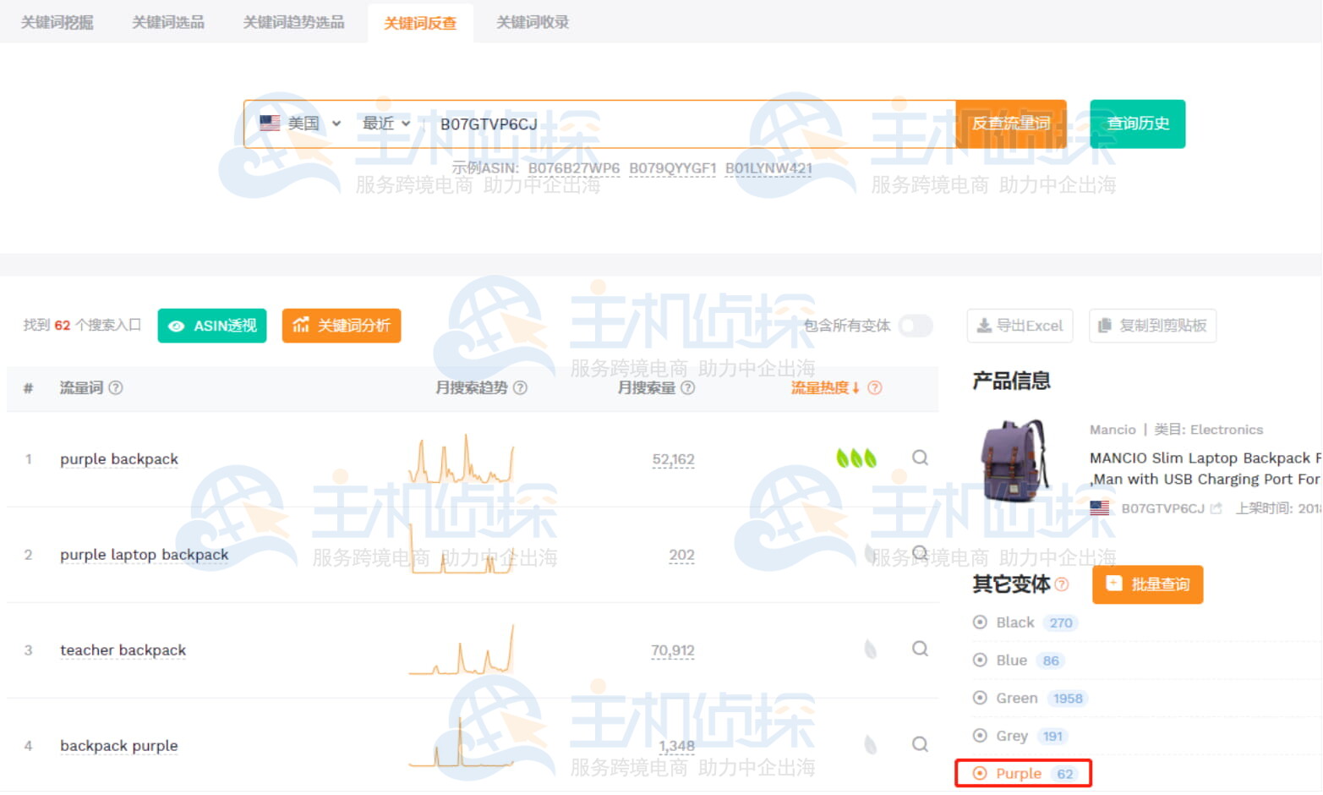Click the 导出Excel export icon
The image size is (1323, 795).
[x=986, y=326]
